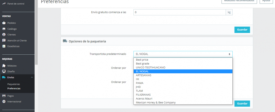
Task: Select UNICO TEOTIHUACANO carrier option
Action: pos(183,67)
